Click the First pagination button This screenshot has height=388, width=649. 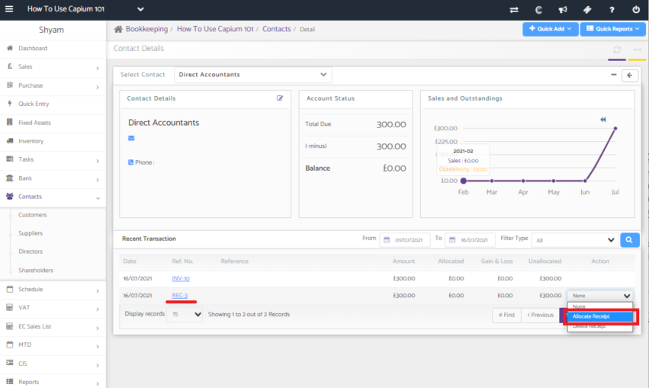tap(506, 315)
